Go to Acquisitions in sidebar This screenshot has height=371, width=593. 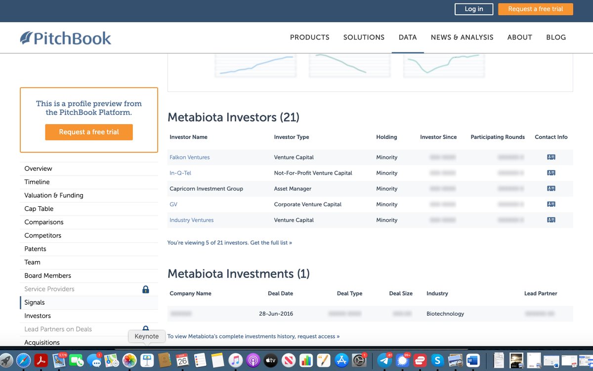pyautogui.click(x=42, y=342)
